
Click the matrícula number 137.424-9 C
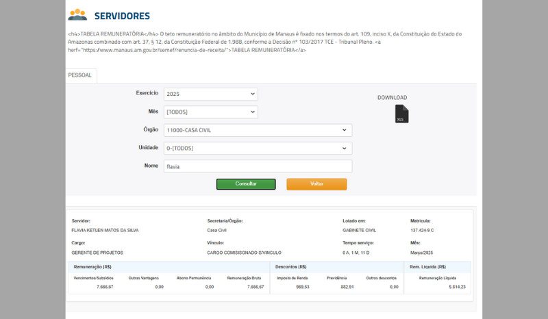423,230
